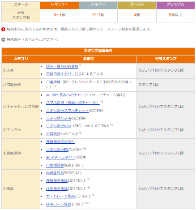Open the au PAY 残高へのチャージ link
Image resolution: width=196 pixels, height=210 pixels.
click(x=67, y=95)
